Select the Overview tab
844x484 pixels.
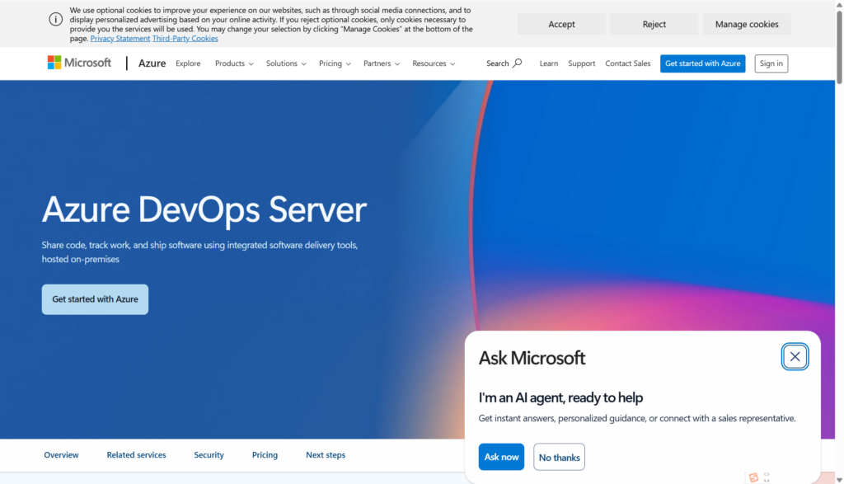click(61, 455)
